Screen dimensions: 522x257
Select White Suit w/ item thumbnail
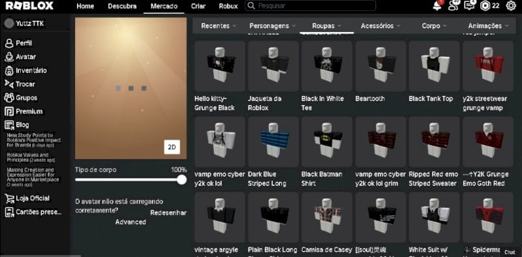(x=434, y=217)
